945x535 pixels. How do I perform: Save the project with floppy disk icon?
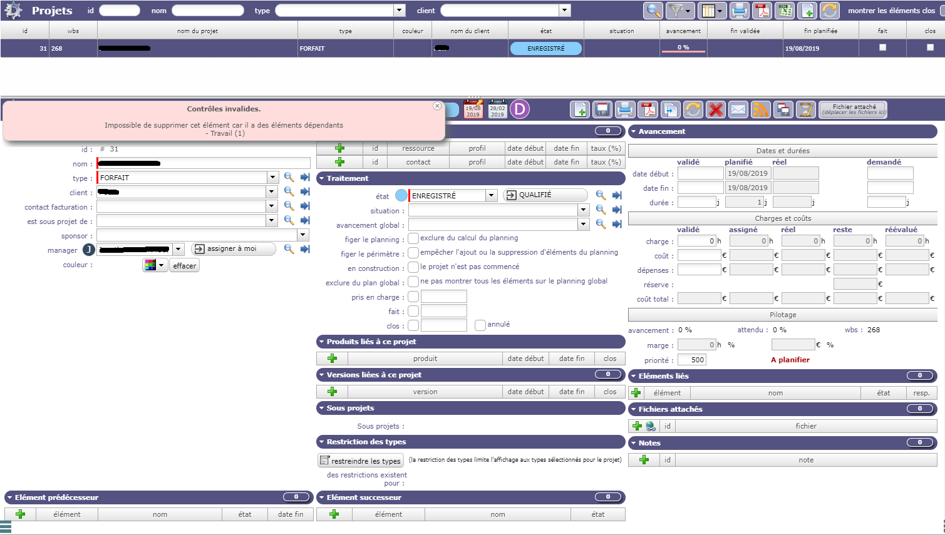click(602, 110)
